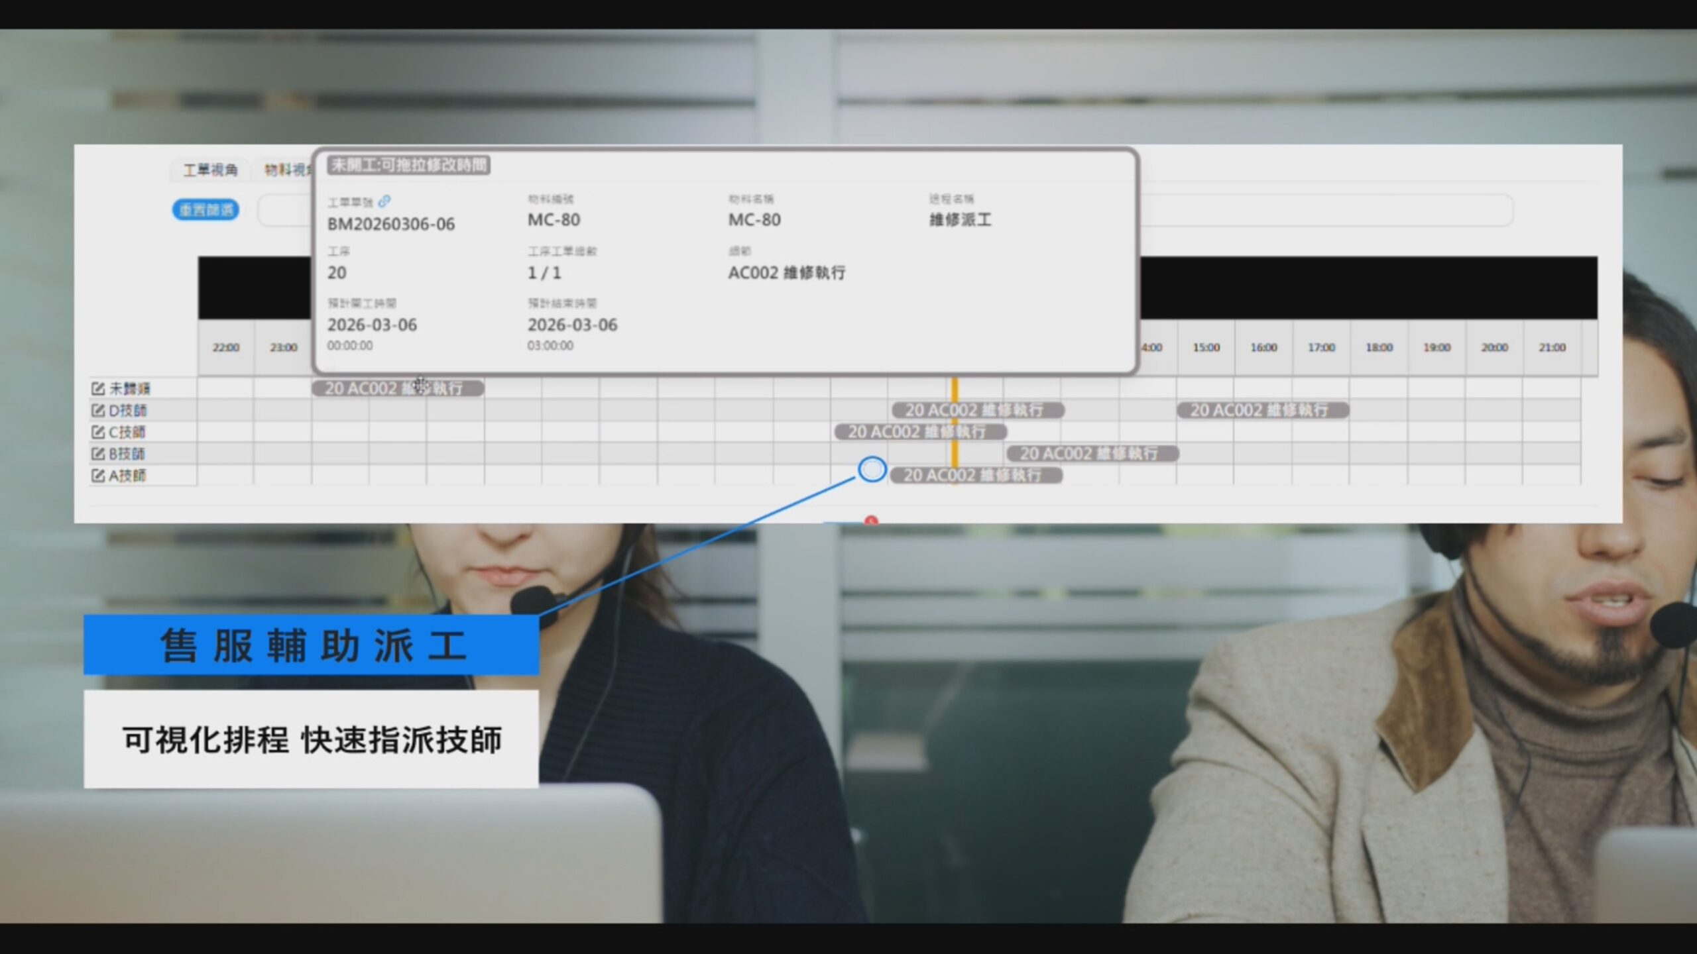Select A技師's 20 AC002 維修執行 task bar
This screenshot has height=954, width=1697.
[x=976, y=476]
